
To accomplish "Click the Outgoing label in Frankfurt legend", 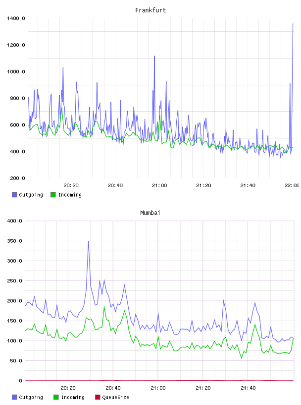I will point(31,195).
